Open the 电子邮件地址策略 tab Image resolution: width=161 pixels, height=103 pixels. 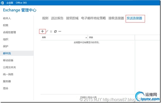pyautogui.click(x=93, y=18)
